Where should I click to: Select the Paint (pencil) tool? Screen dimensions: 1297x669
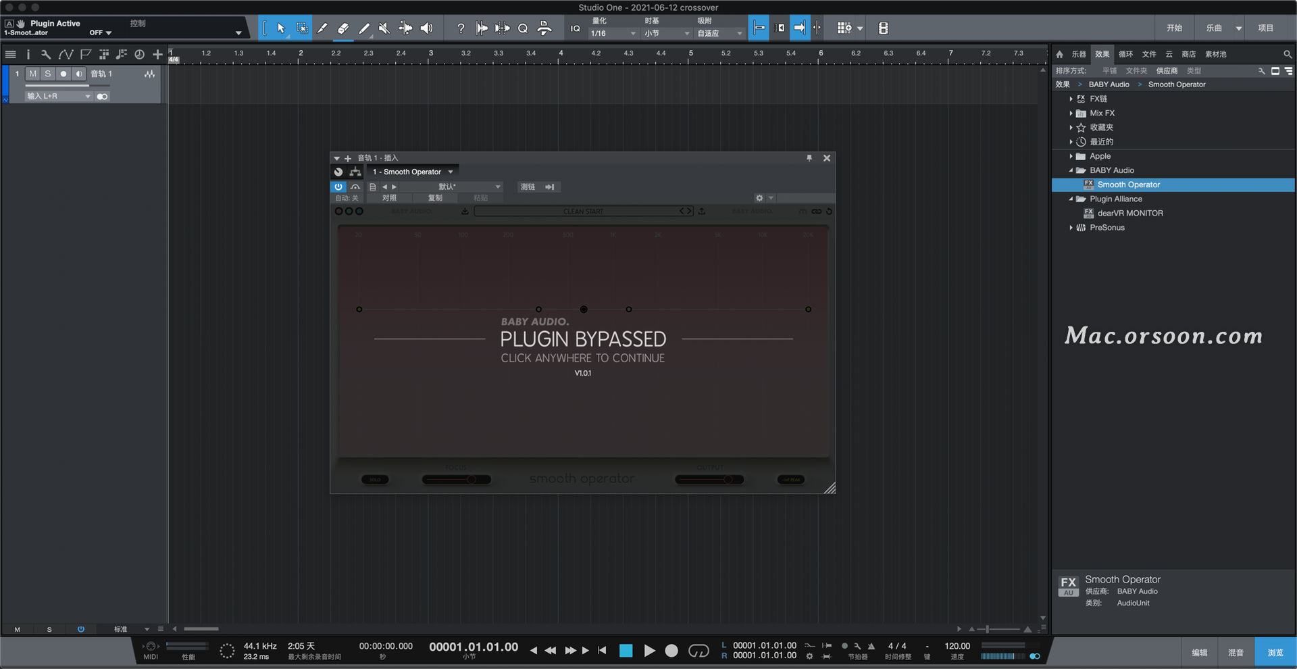coord(363,28)
